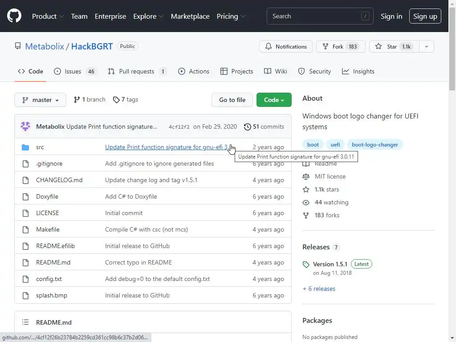Open the Security tab

(314, 71)
